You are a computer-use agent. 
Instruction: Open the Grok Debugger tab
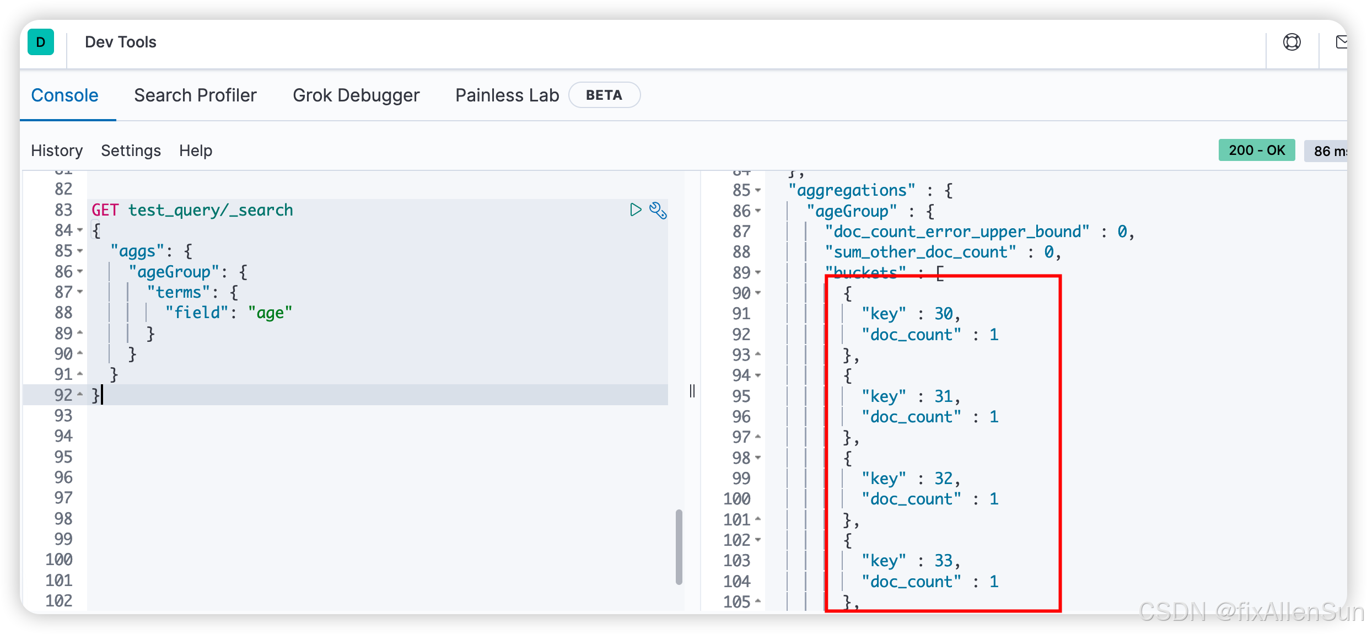(356, 95)
